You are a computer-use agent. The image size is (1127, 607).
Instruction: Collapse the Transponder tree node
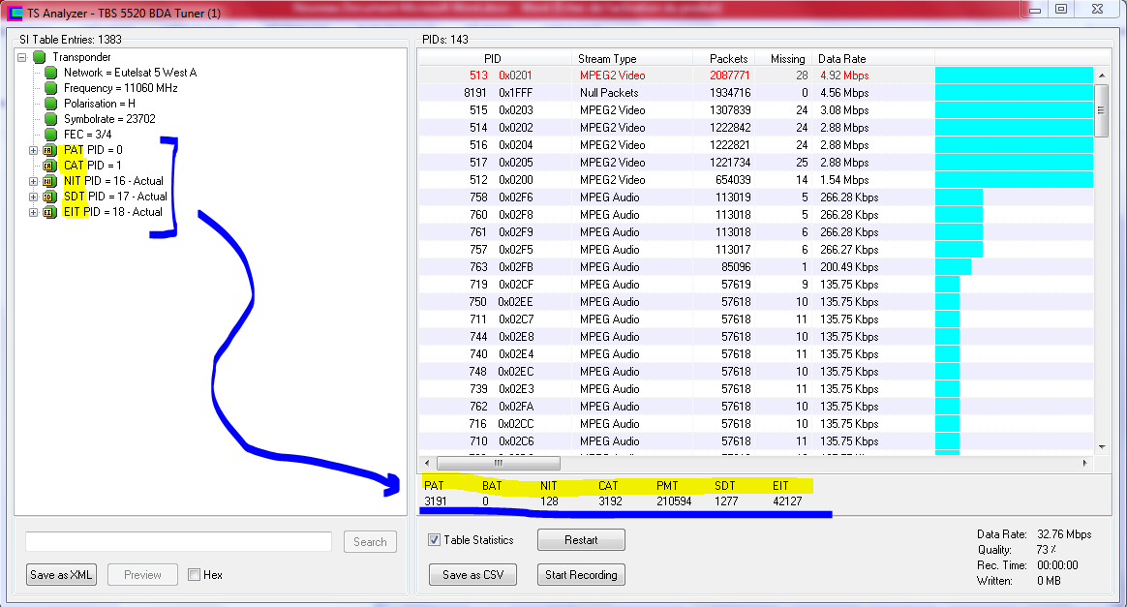point(21,57)
